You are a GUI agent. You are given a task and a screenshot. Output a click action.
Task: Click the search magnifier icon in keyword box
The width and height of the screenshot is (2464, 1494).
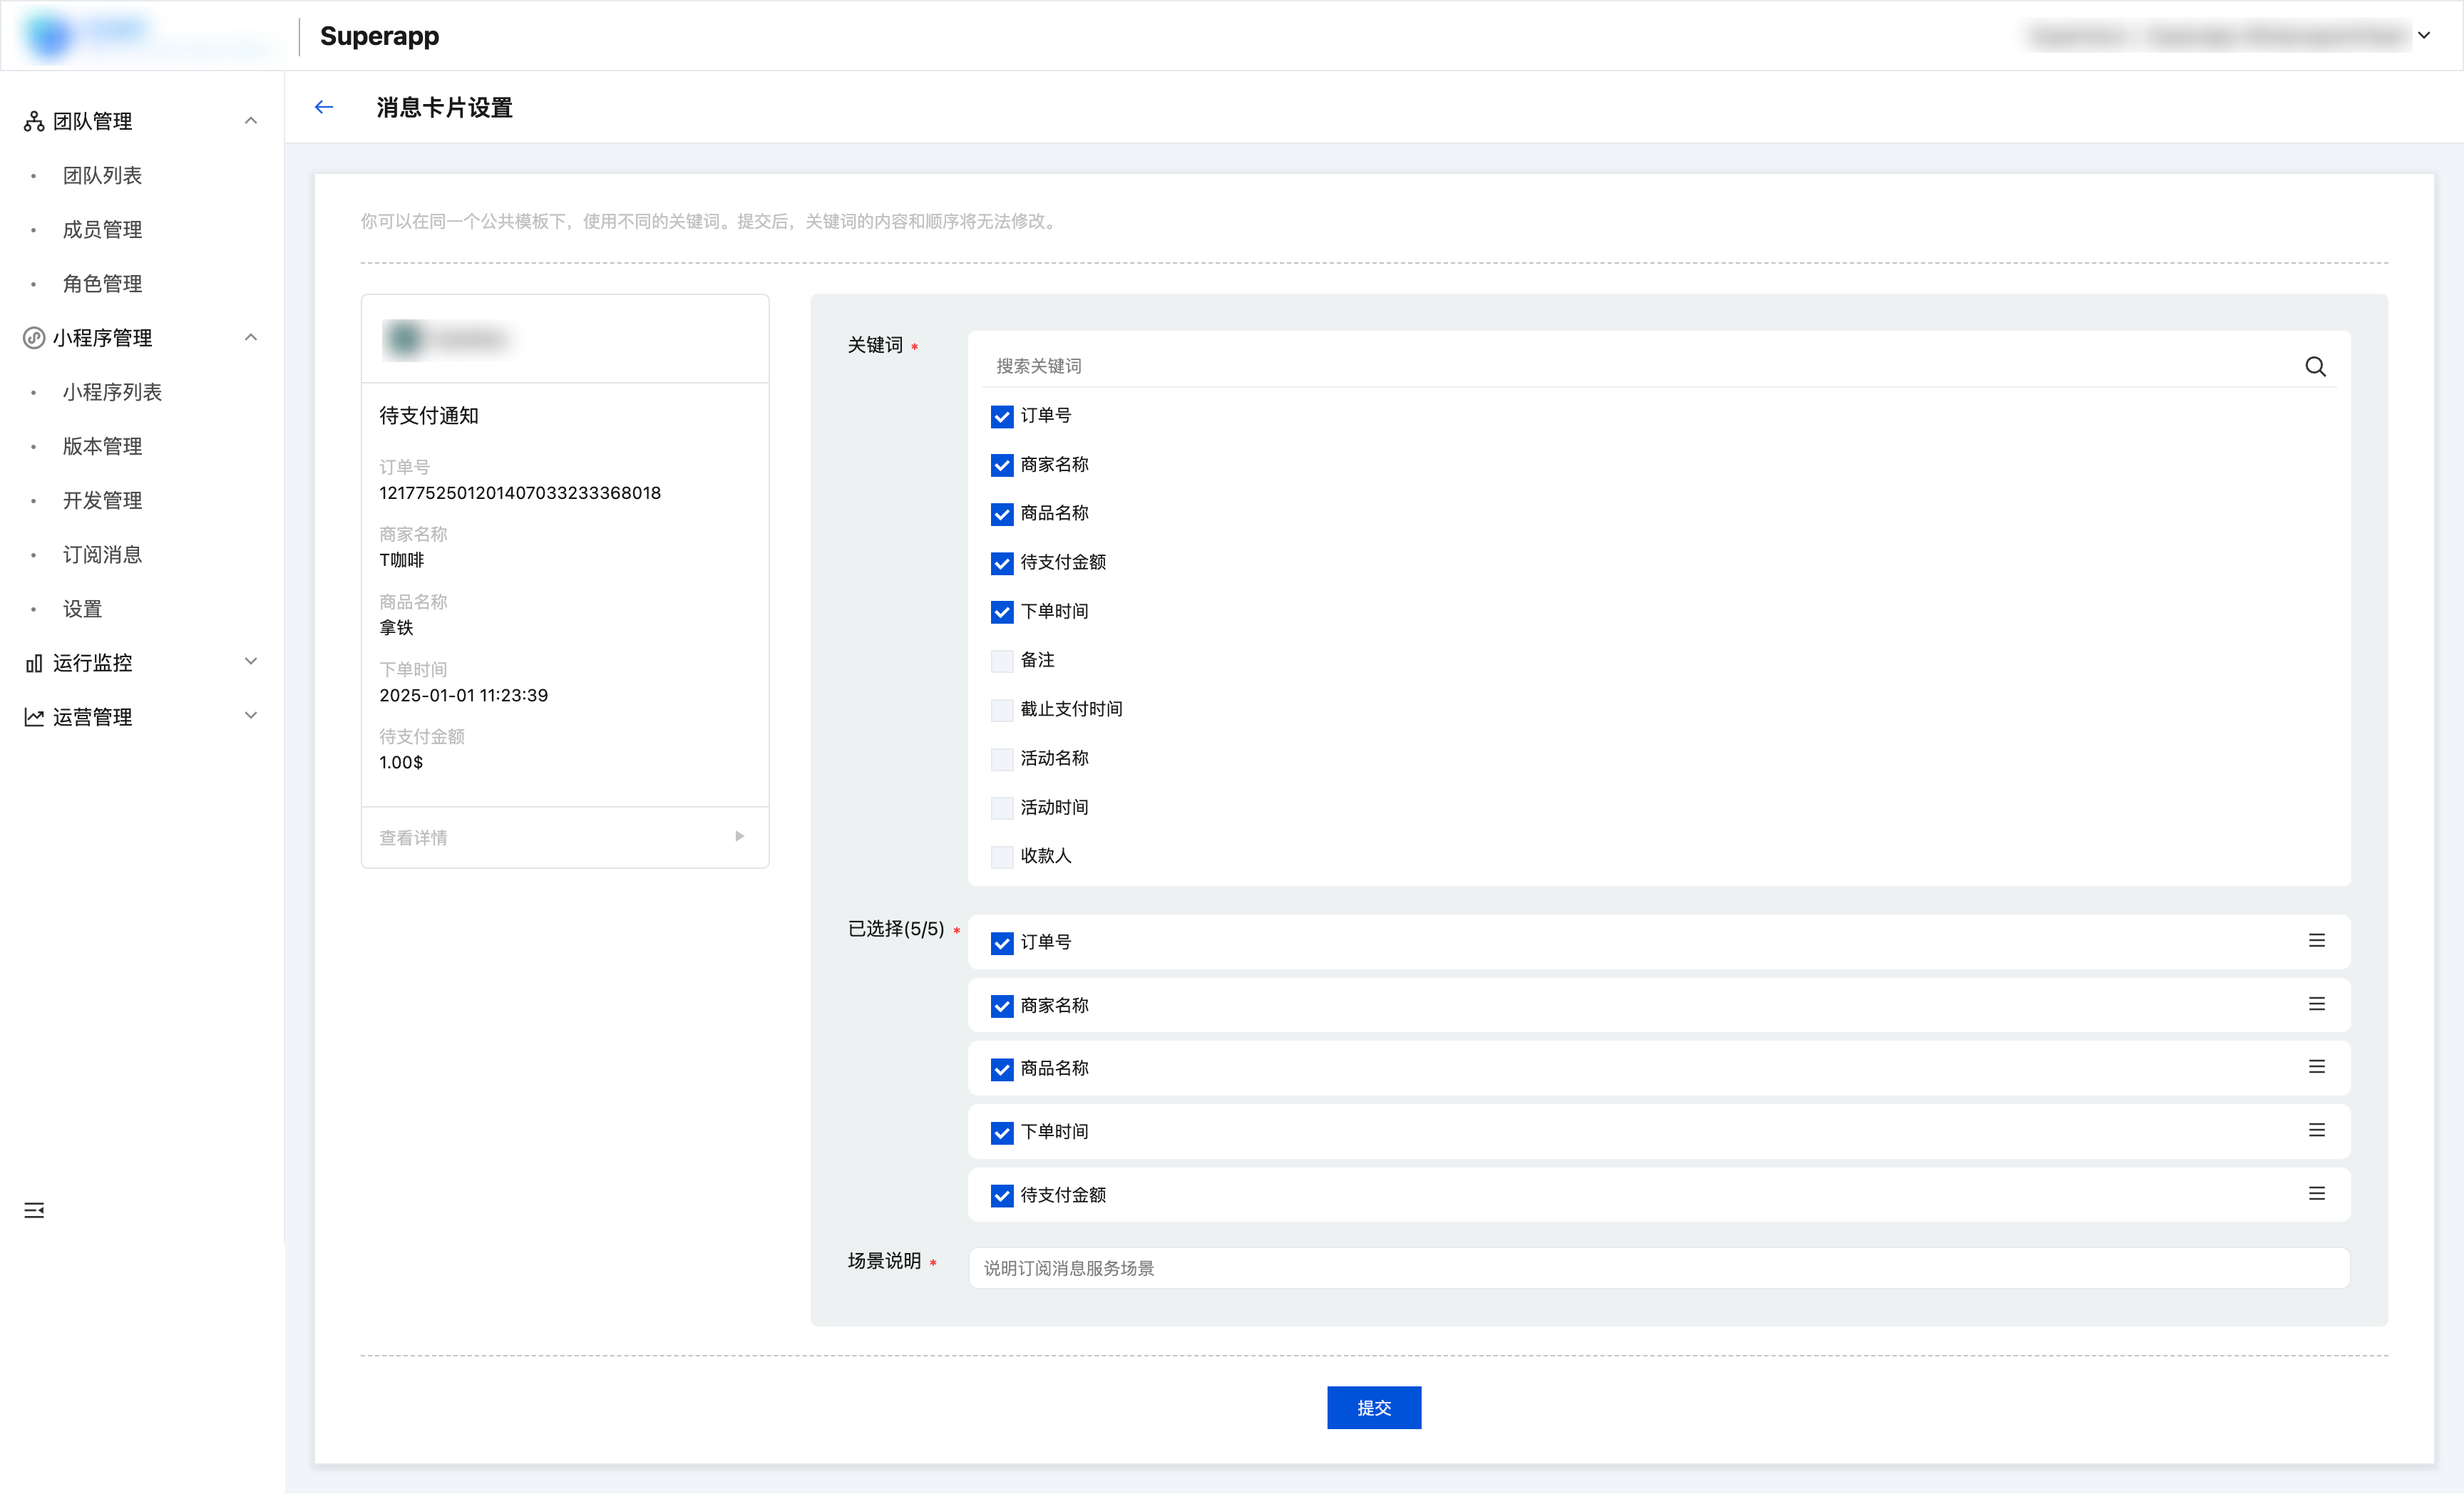point(2315,366)
